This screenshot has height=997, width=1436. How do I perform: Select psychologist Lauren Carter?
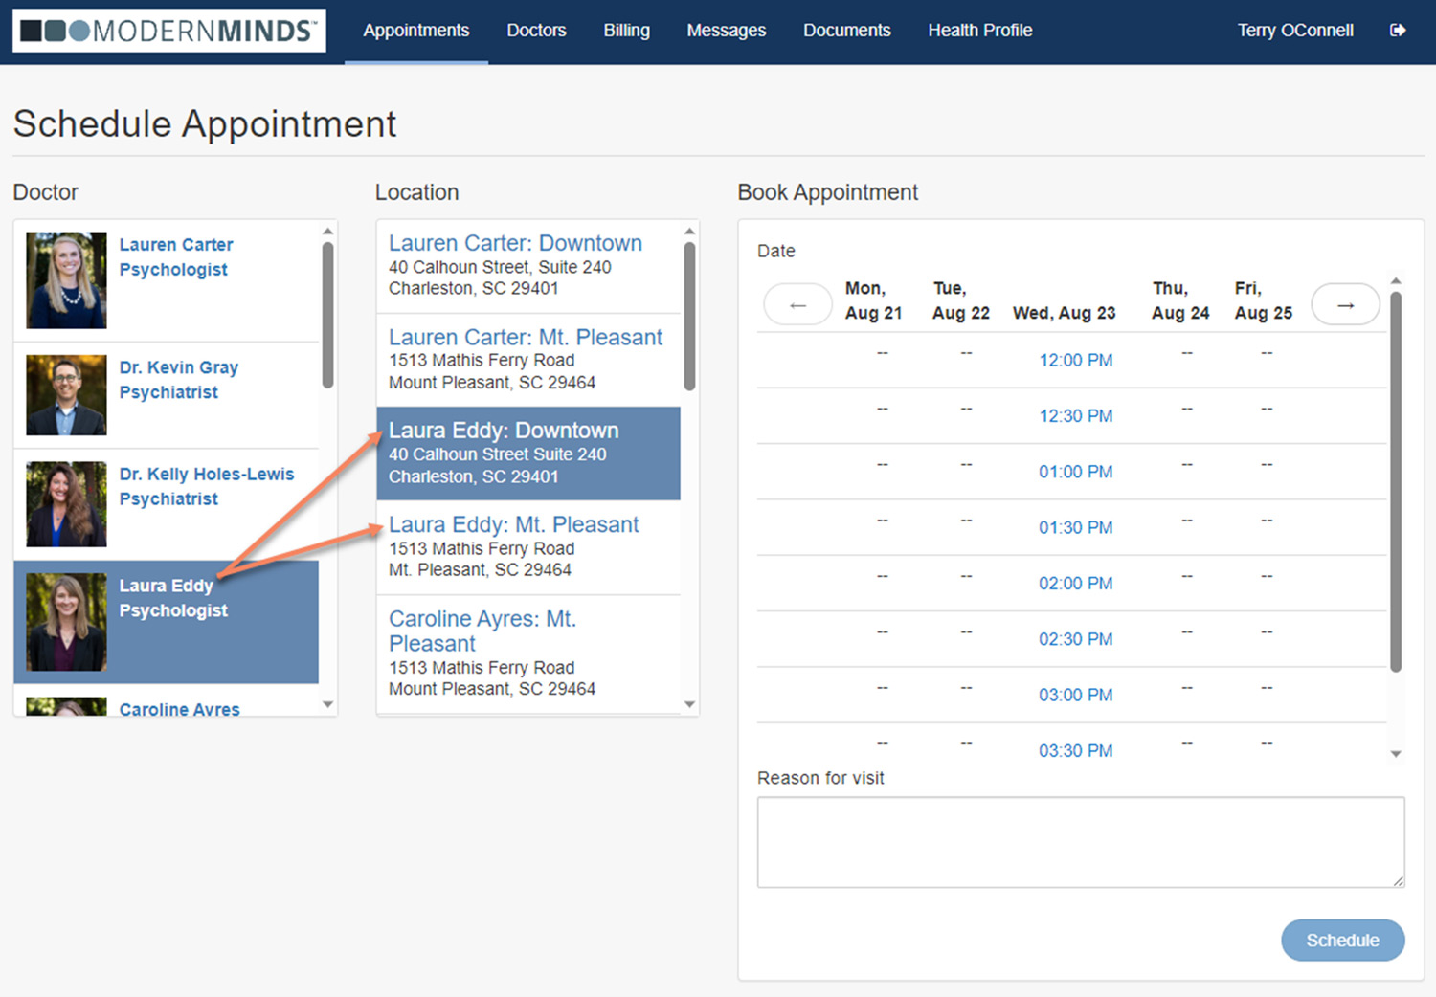[176, 256]
